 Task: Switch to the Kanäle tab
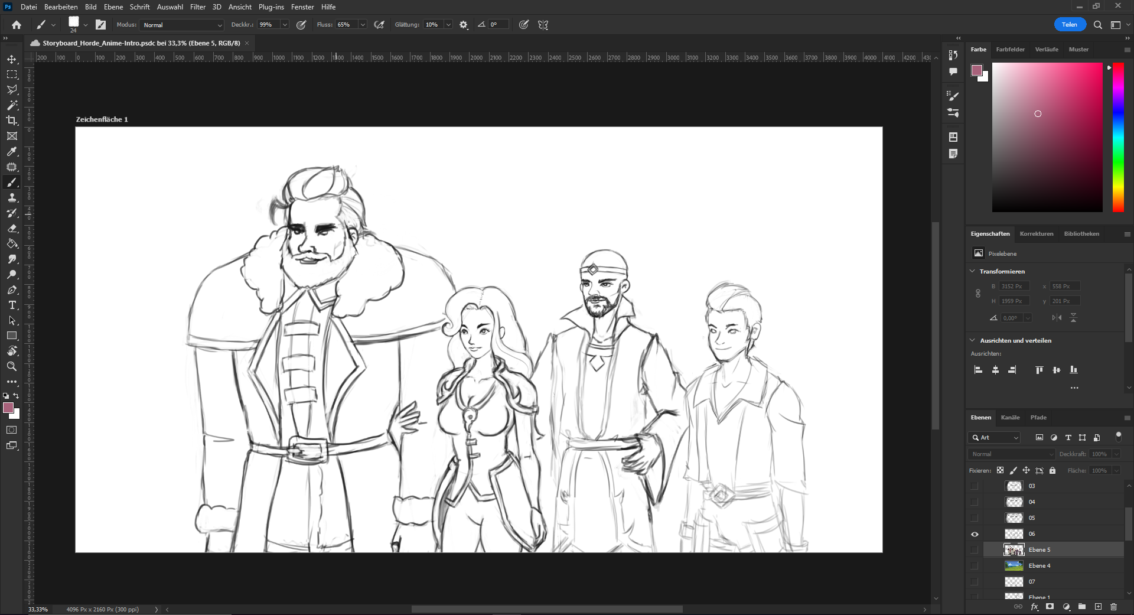[1010, 418]
